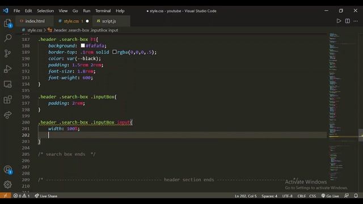Open the File menu

click(x=16, y=11)
